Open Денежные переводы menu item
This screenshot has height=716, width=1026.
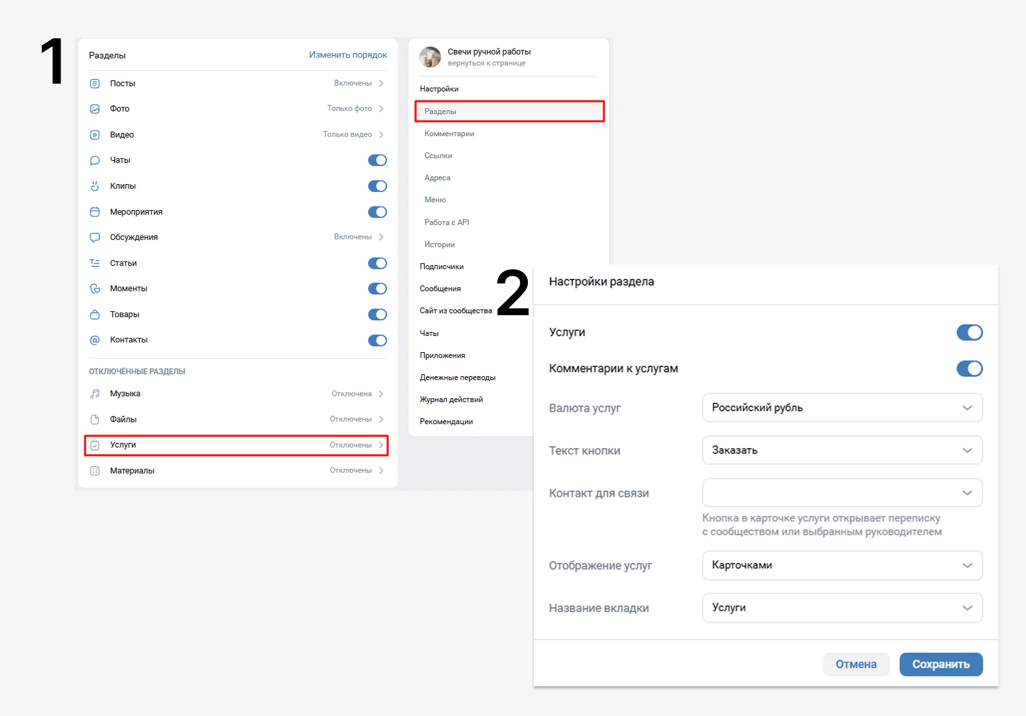tap(458, 377)
